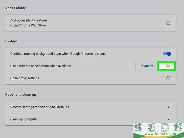The image size is (184, 138).
Task: Click 'Open proxy settings' label
Action: point(25,78)
